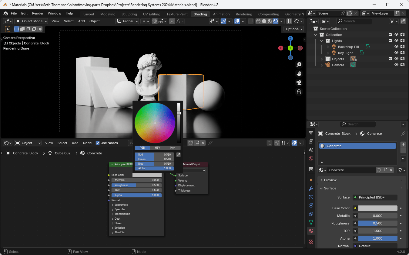Open the Object Data mesh properties tab
Viewport: 409px width, 255px height.
311,222
